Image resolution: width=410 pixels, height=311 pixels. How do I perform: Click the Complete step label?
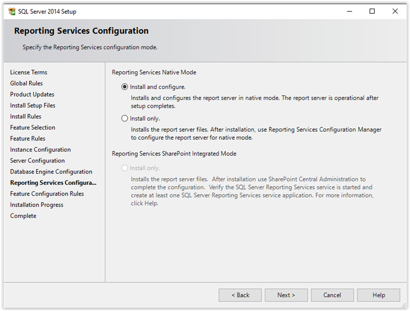coord(23,216)
